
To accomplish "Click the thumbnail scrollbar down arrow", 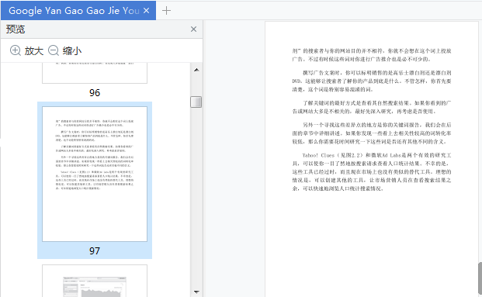I will [x=196, y=292].
